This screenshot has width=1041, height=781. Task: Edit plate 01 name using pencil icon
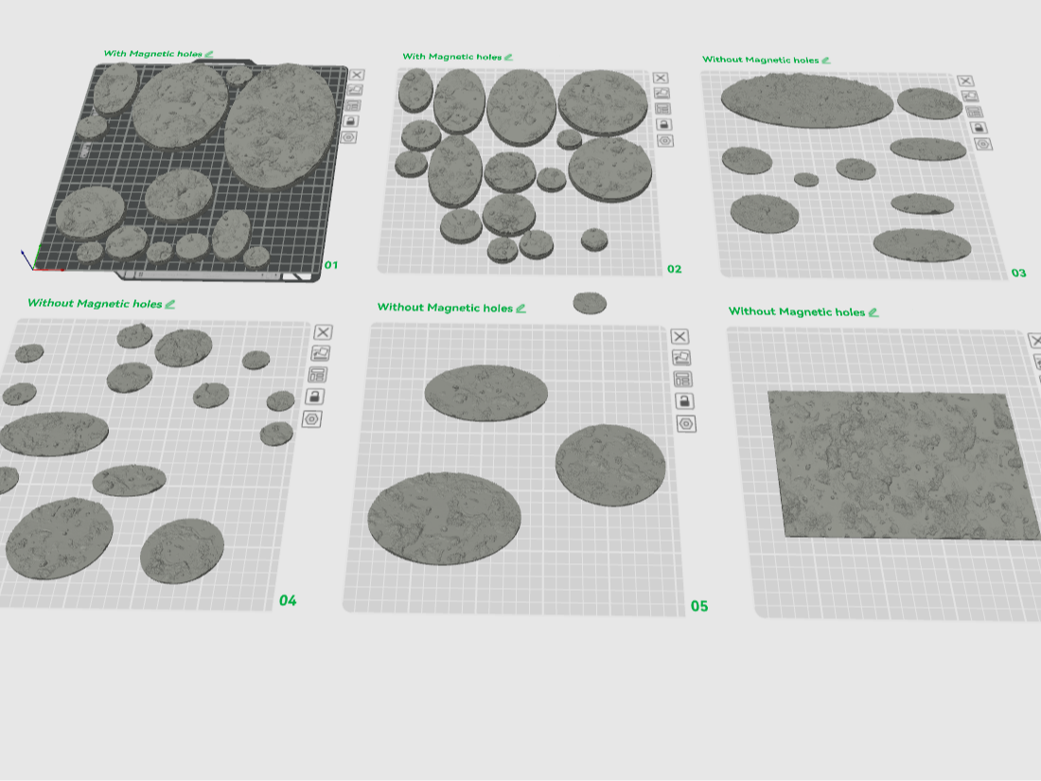point(209,55)
